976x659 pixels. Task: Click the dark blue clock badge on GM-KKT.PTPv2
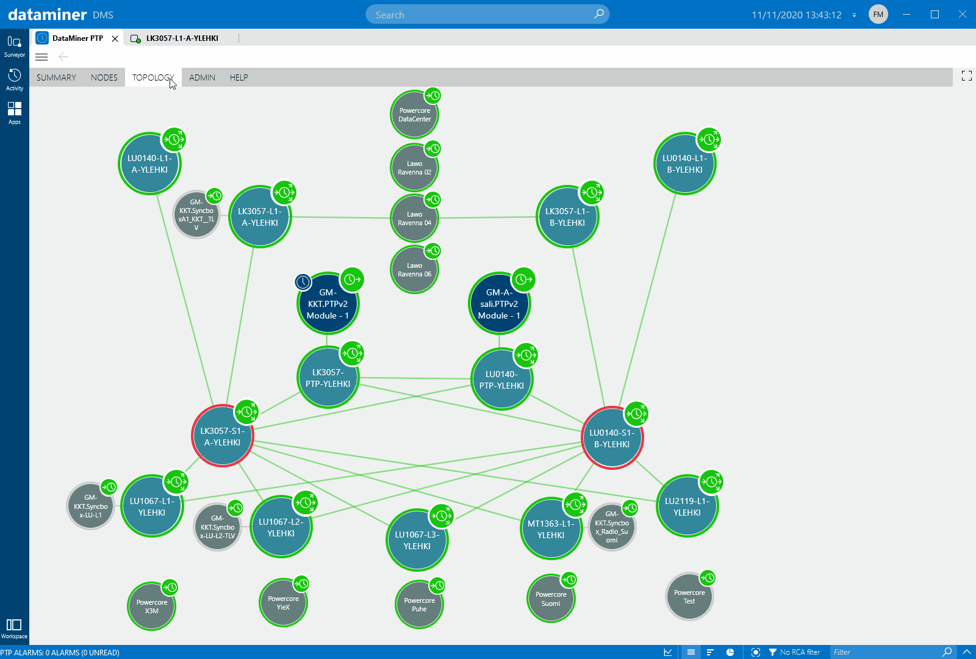pyautogui.click(x=303, y=281)
